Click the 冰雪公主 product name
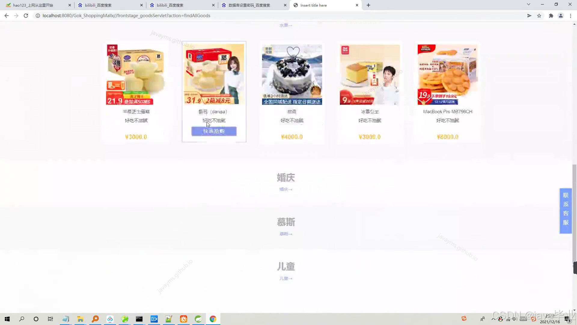 click(370, 112)
